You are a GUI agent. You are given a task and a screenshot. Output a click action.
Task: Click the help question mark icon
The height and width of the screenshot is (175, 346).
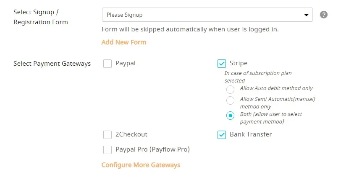[323, 15]
